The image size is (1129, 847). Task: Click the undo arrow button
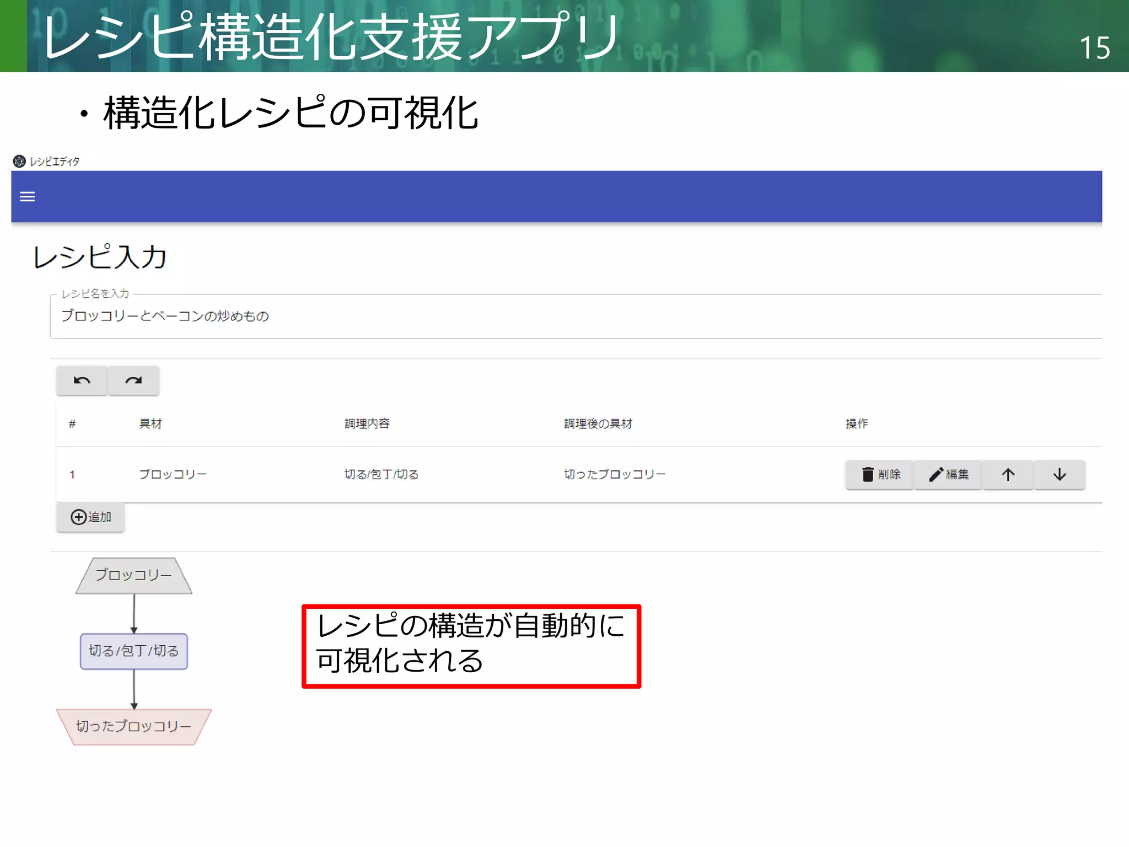click(x=82, y=380)
